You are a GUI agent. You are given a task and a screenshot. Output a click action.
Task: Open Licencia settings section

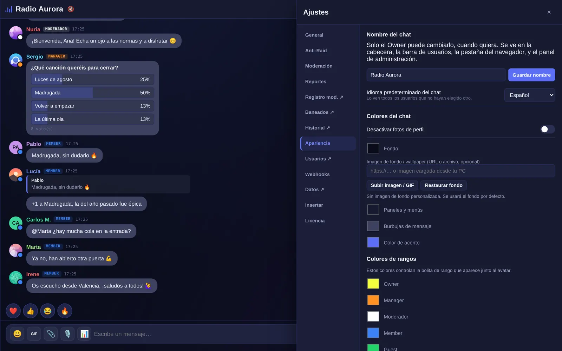[328, 221]
